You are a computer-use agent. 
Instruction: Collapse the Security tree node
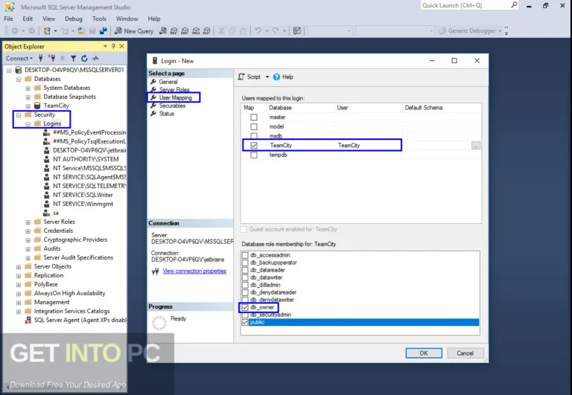click(x=19, y=115)
